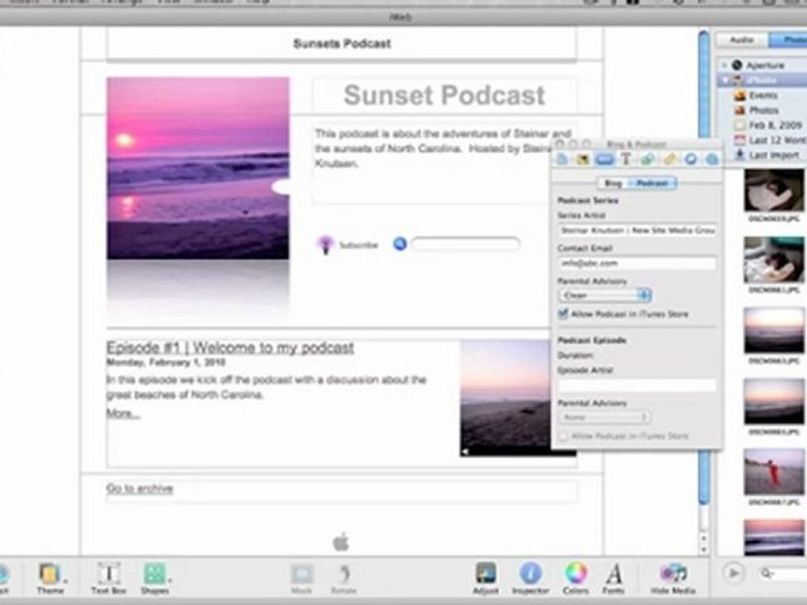This screenshot has width=807, height=605.
Task: Select the Site inspector icon
Action: [562, 160]
